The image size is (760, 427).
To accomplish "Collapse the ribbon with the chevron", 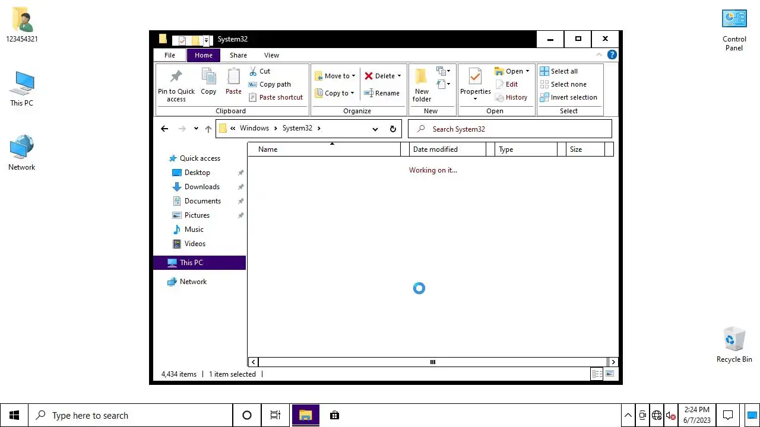I will tap(598, 55).
